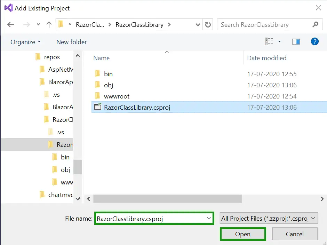Click the New folder button
The width and height of the screenshot is (327, 245).
[71, 42]
